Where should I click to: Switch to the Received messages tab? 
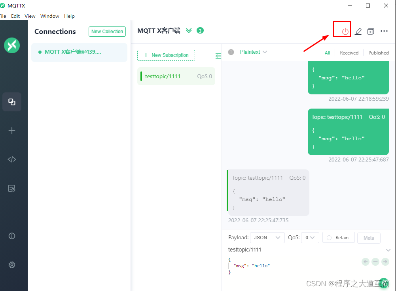click(349, 53)
